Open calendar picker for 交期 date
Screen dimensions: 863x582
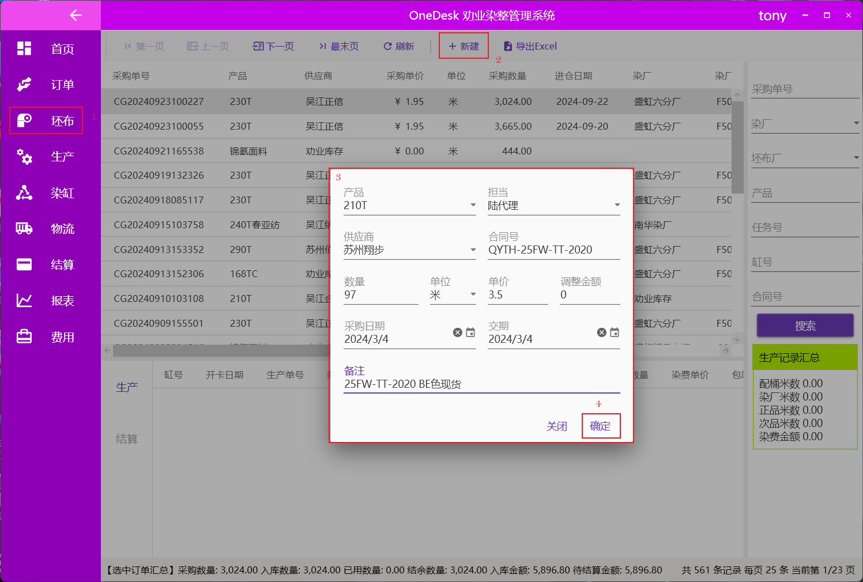(615, 332)
